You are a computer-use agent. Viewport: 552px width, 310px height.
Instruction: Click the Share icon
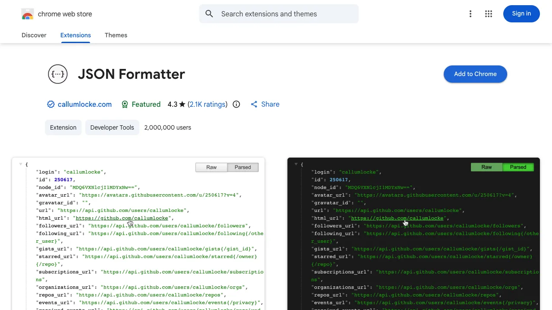click(x=254, y=104)
